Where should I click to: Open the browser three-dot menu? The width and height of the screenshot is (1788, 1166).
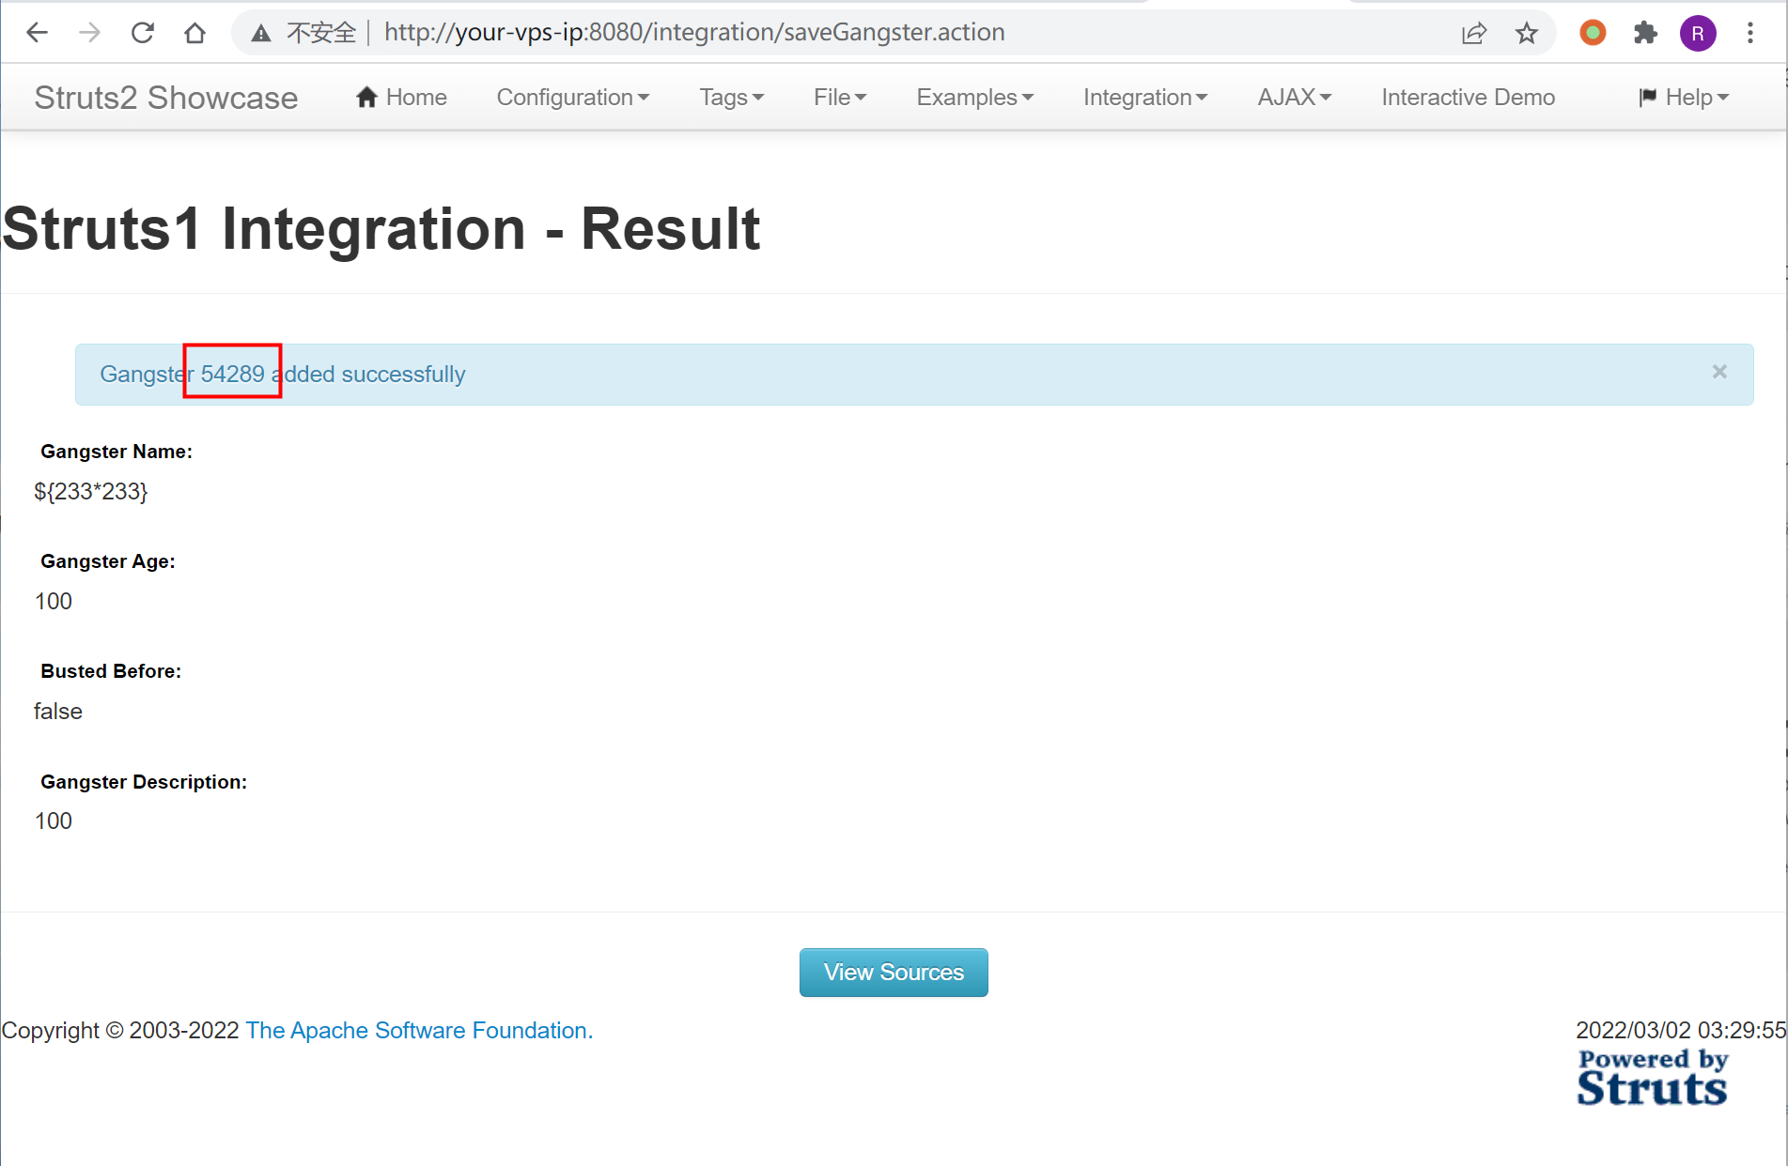(x=1749, y=34)
